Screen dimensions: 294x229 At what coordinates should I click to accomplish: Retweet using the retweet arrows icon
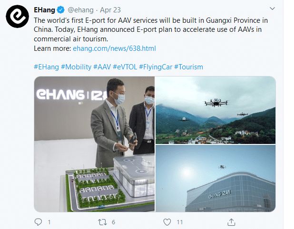coord(102,222)
